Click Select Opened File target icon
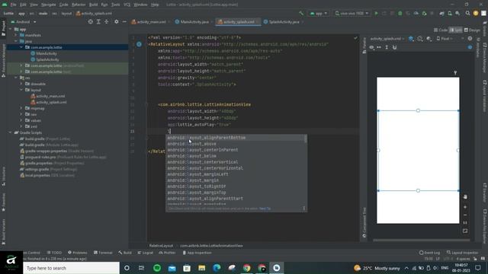 (x=91, y=22)
